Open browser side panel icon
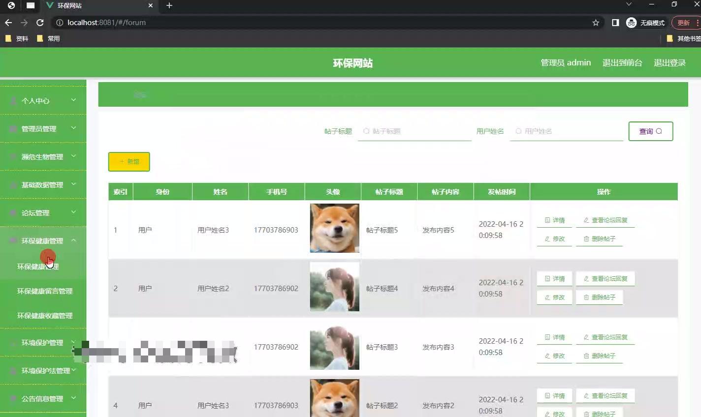Image resolution: width=701 pixels, height=417 pixels. coord(615,23)
